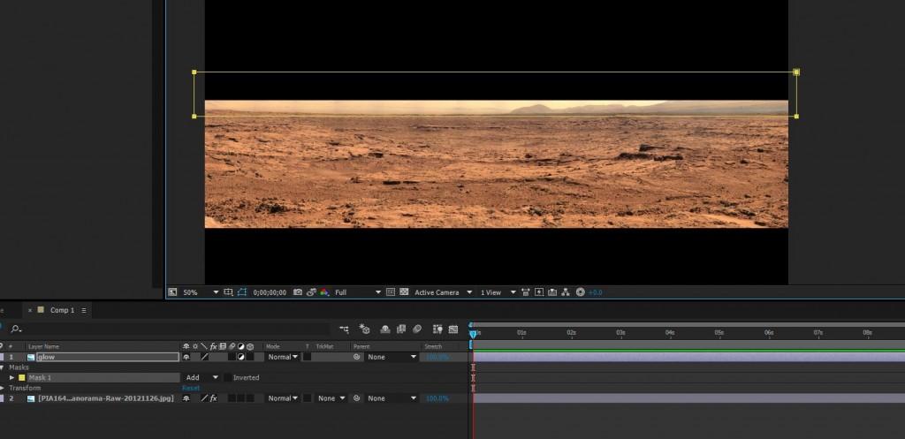905x439 pixels.
Task: Switch to the Comp 1 timeline tab
Action: pos(62,311)
